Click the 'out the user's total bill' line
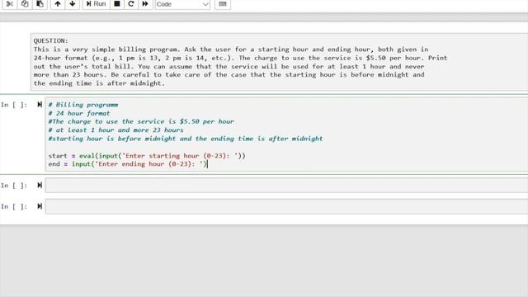 pyautogui.click(x=229, y=66)
